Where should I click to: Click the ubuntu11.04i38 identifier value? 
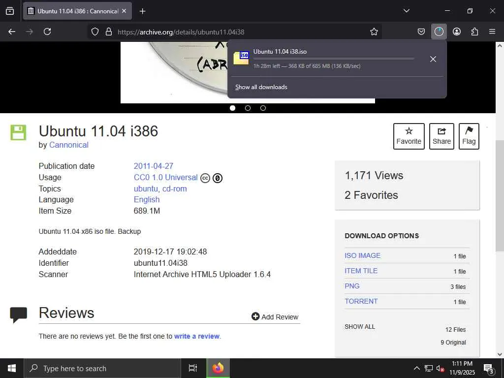tap(160, 263)
